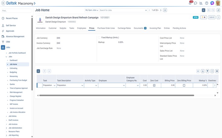Open notifications bell icon
This screenshot has height=138, width=222.
point(190,3)
